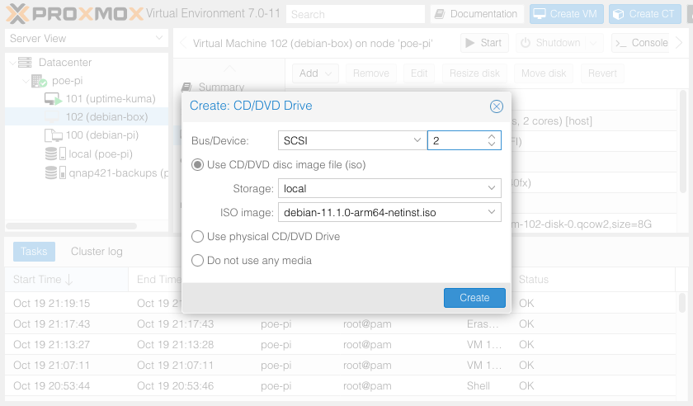Select Use physical CD/DVD Drive option
693x406 pixels.
click(197, 237)
